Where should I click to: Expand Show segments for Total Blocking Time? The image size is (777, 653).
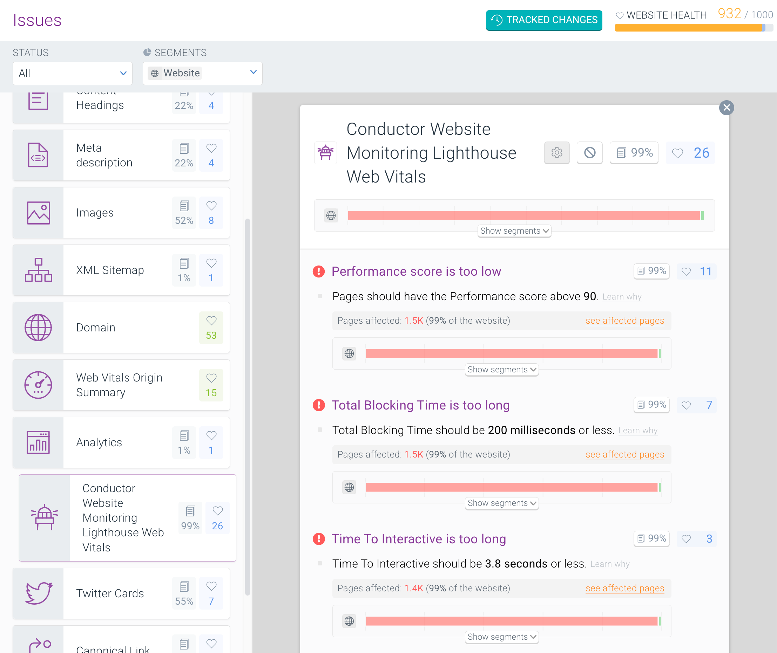[502, 503]
